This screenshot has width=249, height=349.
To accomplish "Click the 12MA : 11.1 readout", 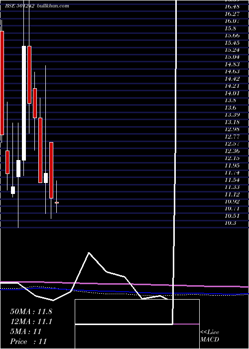I will coord(31,322).
